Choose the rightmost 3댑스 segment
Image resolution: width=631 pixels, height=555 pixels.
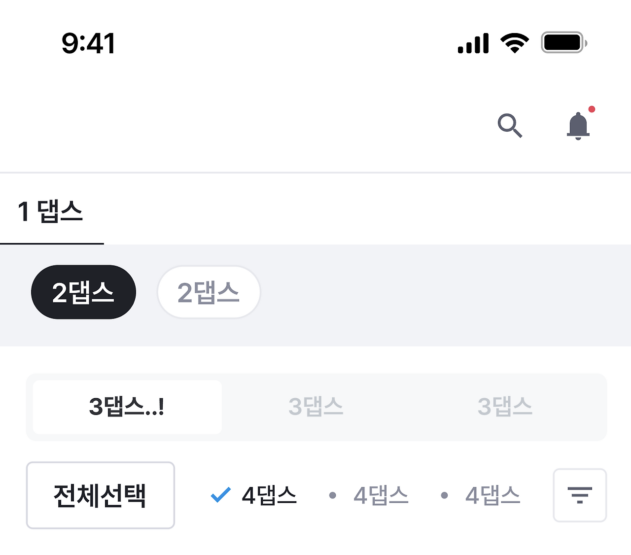pos(505,407)
